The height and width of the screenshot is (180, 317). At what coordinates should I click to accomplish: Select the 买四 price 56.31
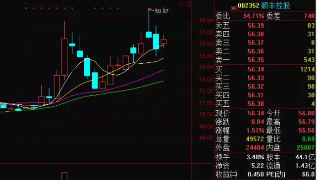256,95
